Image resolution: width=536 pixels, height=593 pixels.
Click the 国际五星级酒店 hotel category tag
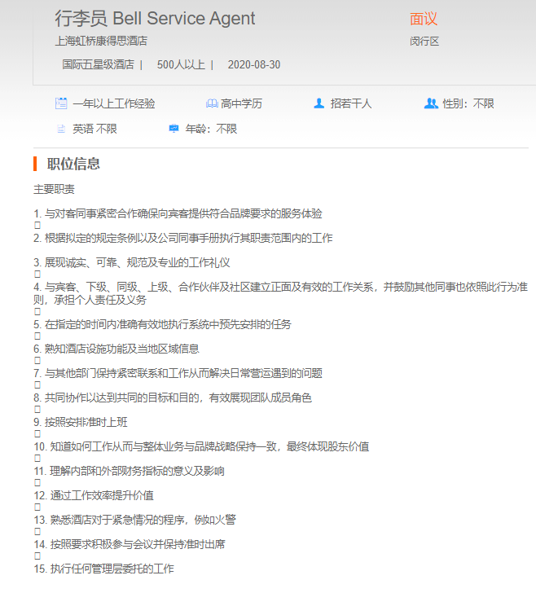point(98,64)
